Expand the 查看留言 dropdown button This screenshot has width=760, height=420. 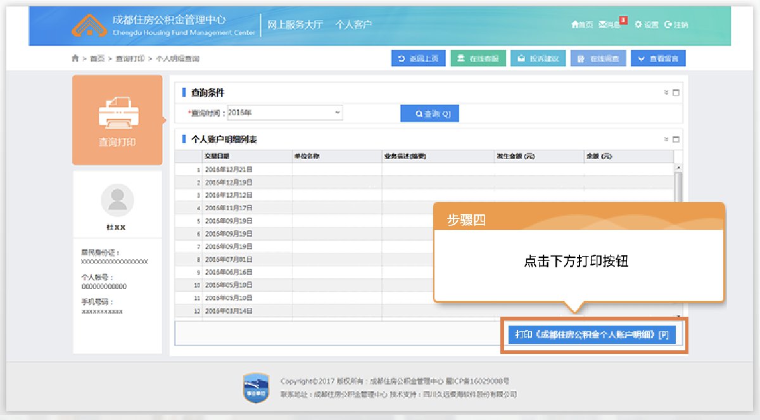click(658, 59)
